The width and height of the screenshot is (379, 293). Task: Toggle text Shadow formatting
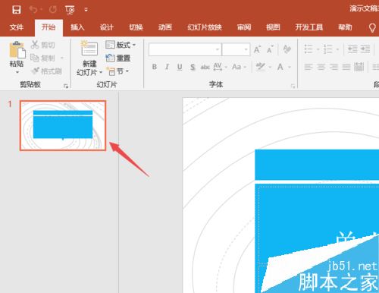[193, 67]
